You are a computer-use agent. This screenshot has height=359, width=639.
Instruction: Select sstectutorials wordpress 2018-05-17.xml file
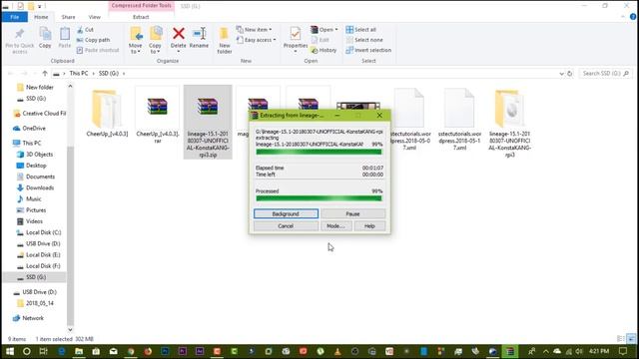click(459, 120)
